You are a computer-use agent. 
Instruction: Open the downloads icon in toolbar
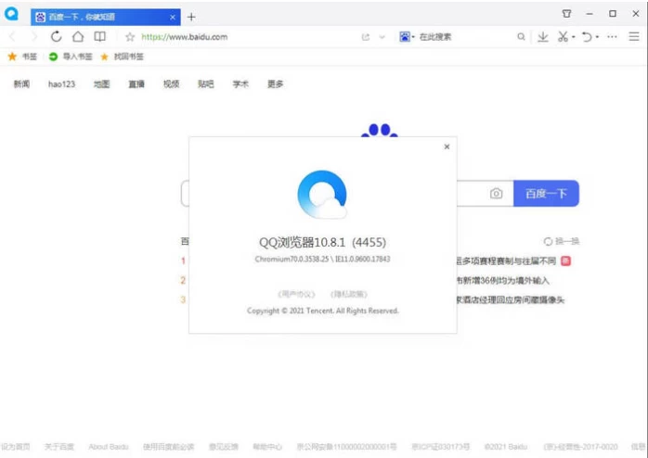(543, 37)
